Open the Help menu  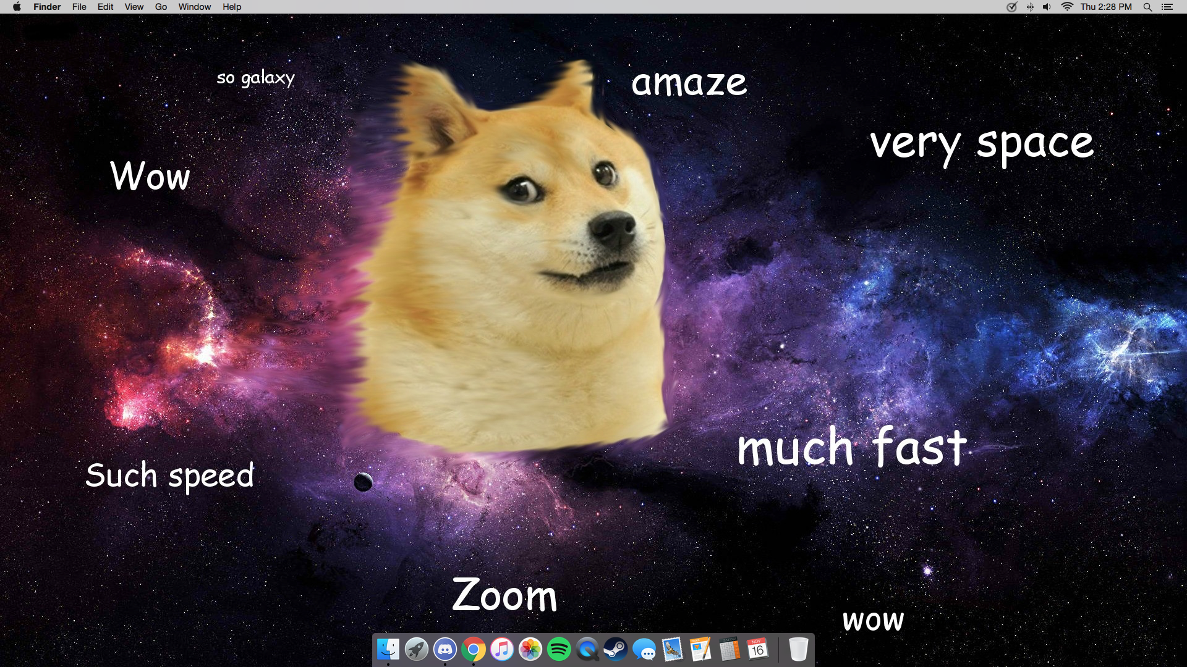click(232, 7)
